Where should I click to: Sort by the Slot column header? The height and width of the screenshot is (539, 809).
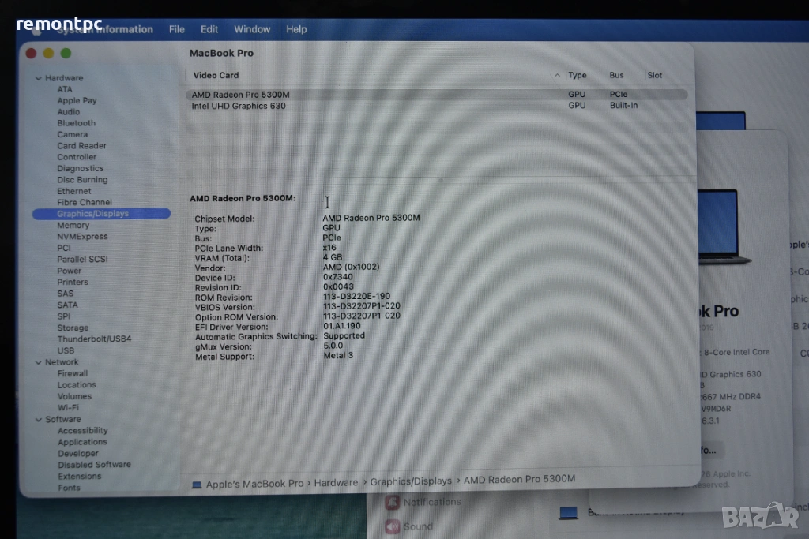pyautogui.click(x=654, y=75)
